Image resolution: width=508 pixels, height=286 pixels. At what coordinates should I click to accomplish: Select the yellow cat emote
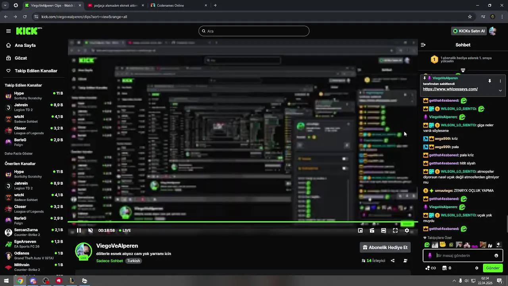point(443,245)
